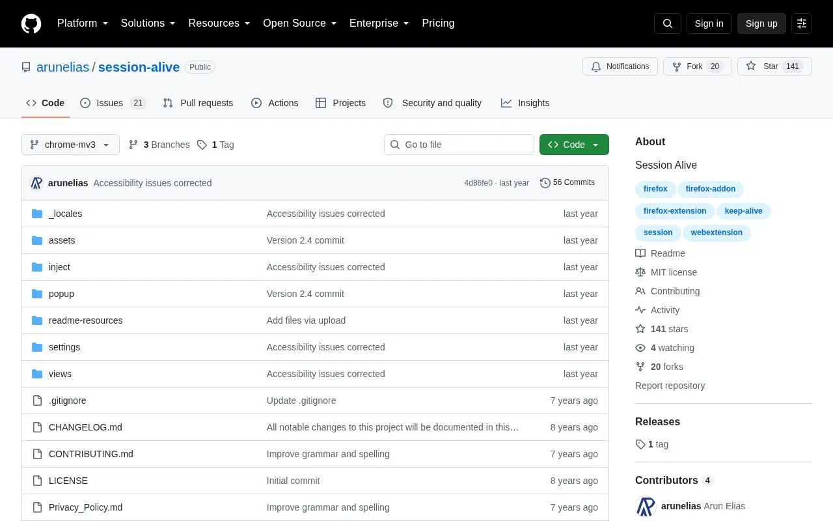The image size is (833, 521).
Task: Open the 56 Commits history link
Action: coord(567,183)
